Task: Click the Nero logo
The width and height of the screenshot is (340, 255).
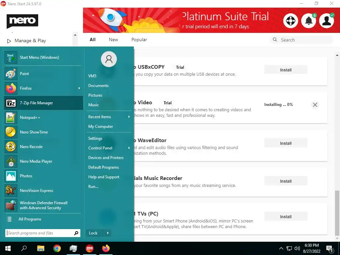Action: pos(22,21)
